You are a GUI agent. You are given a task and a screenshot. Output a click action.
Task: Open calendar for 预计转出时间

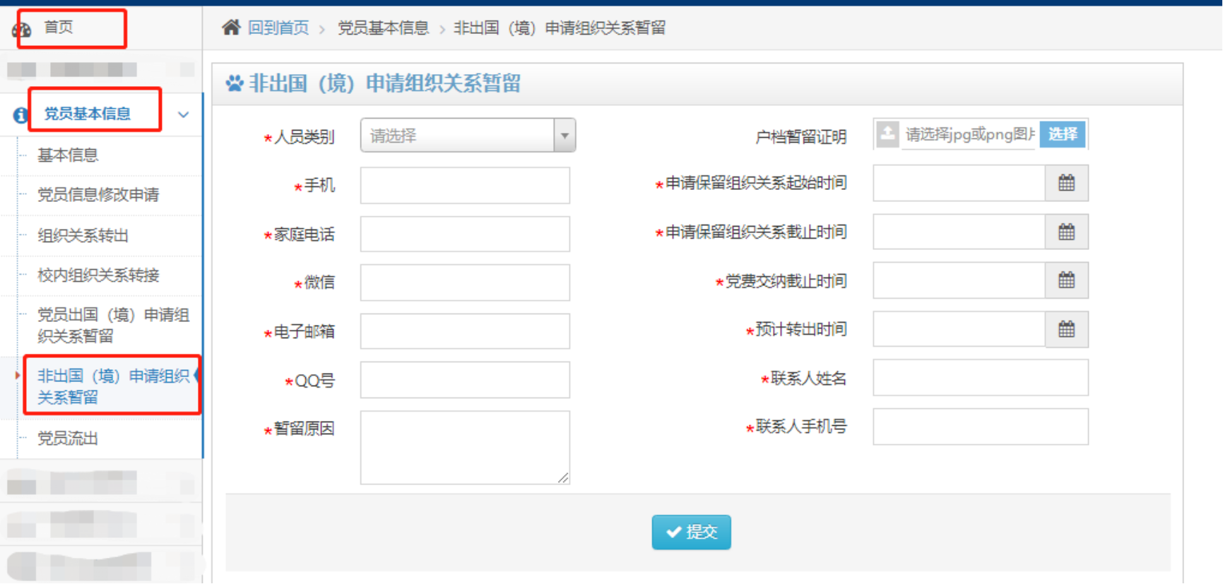1066,330
